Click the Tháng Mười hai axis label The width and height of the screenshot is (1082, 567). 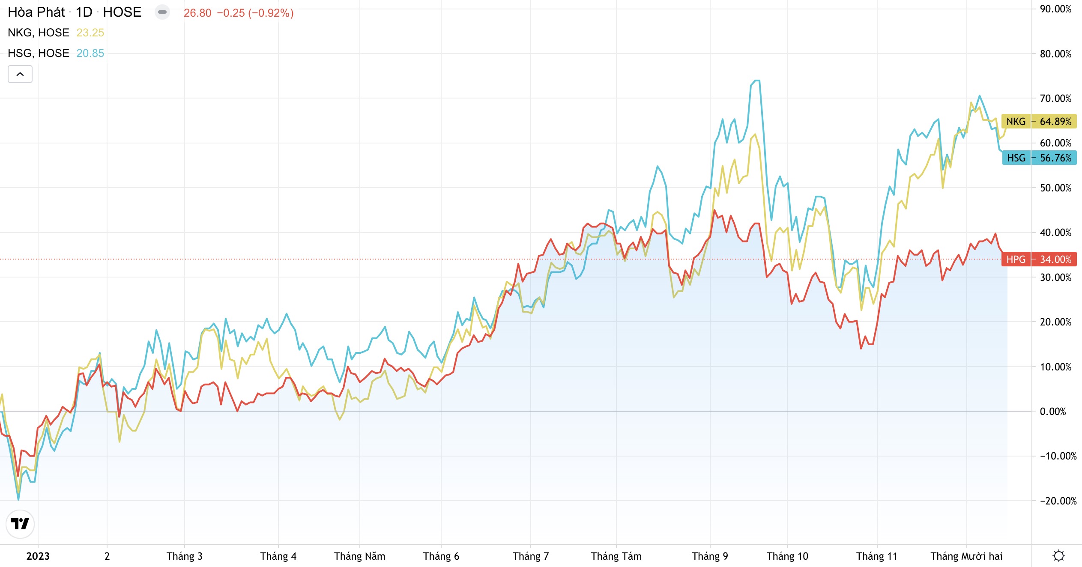967,556
